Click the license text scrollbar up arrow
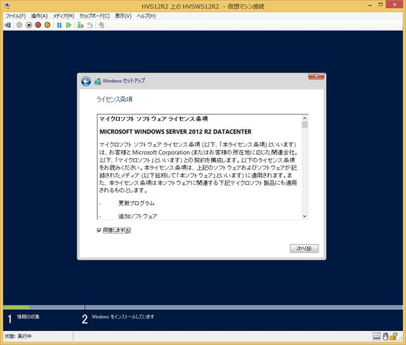 (304, 118)
